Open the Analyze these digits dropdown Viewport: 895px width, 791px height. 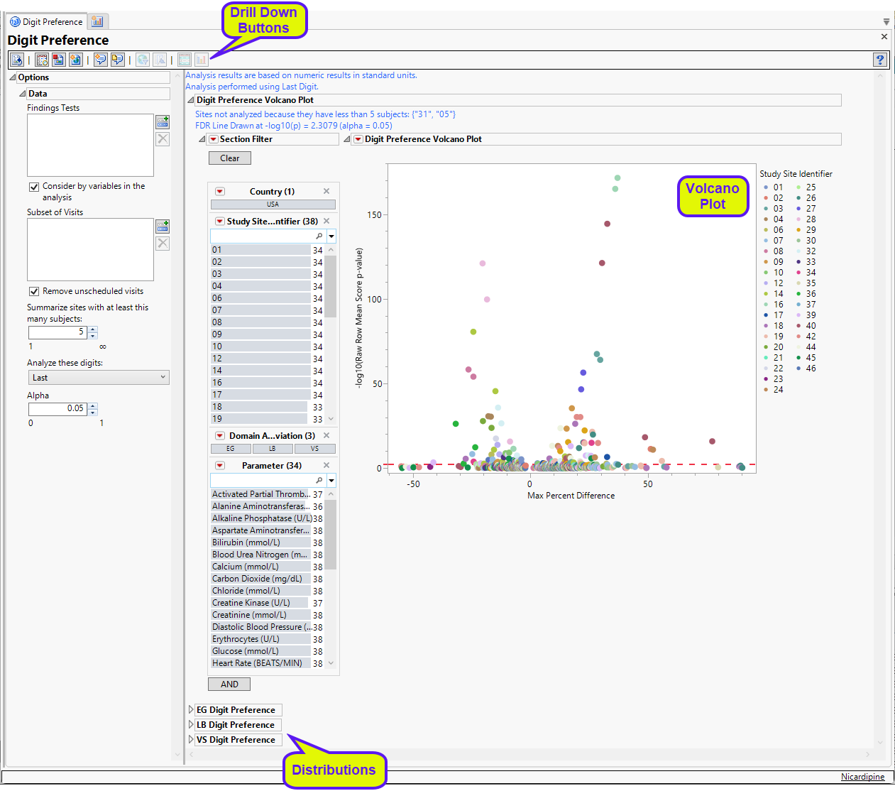[x=98, y=378]
